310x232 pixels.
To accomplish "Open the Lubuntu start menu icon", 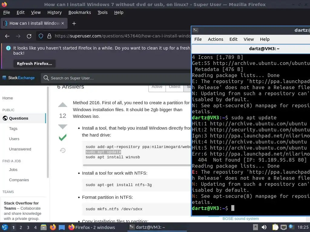I will 5,227.
